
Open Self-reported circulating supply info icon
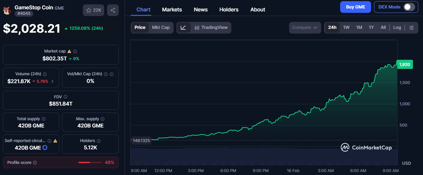click(50, 141)
